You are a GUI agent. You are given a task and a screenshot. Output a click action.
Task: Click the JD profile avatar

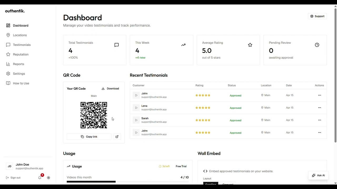pos(9,166)
